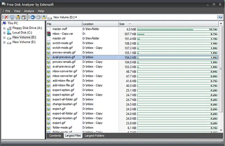Viewport: 225px width, 146px height.
Task: Click the 8.7% usage bar of mbox - Copy.rar
Action: click(x=177, y=34)
